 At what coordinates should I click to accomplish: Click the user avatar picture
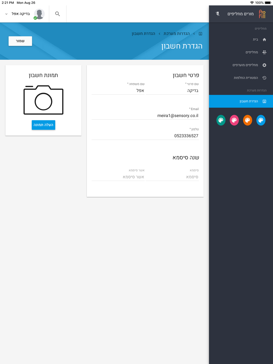[x=39, y=14]
